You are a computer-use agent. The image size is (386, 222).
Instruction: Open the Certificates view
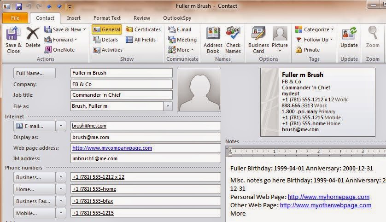coord(143,29)
